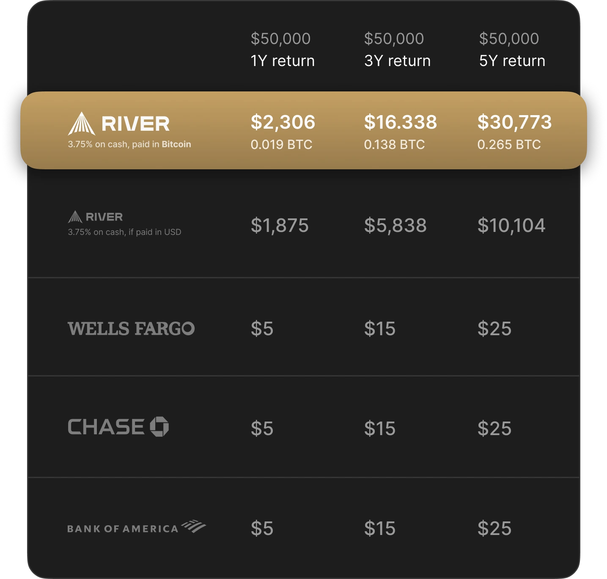This screenshot has height=579, width=607.
Task: Click the $10,104 USD five-year return
Action: (x=511, y=225)
